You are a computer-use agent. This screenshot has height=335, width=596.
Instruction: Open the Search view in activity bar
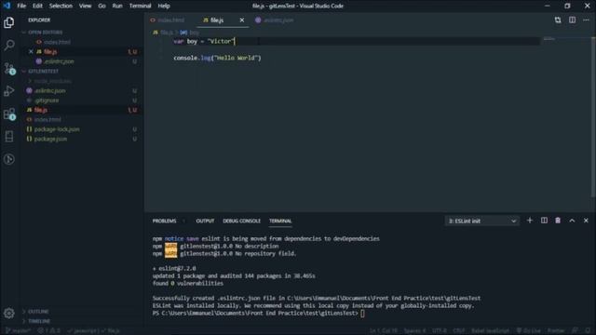9,46
